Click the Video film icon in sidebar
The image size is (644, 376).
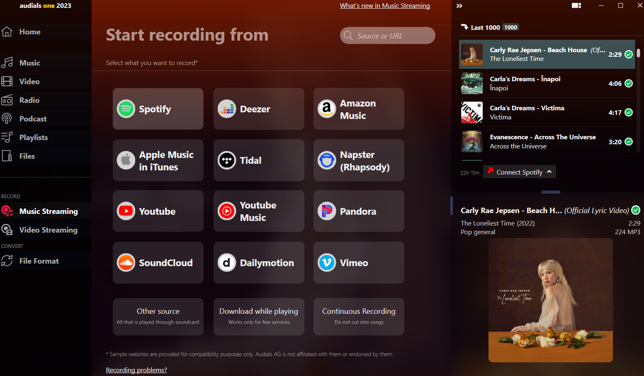(x=7, y=81)
